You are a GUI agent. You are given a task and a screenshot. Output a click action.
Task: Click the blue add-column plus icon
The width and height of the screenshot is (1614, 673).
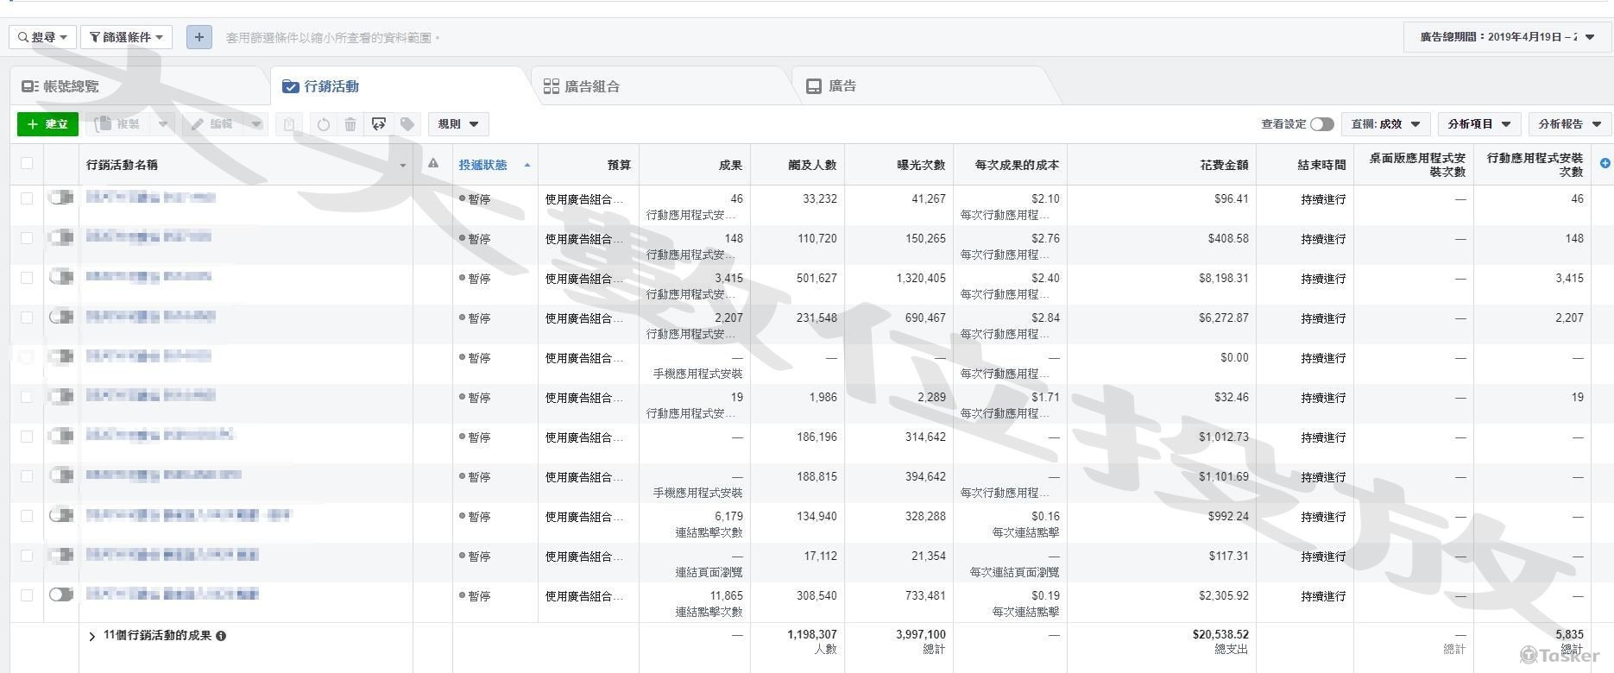(1605, 163)
